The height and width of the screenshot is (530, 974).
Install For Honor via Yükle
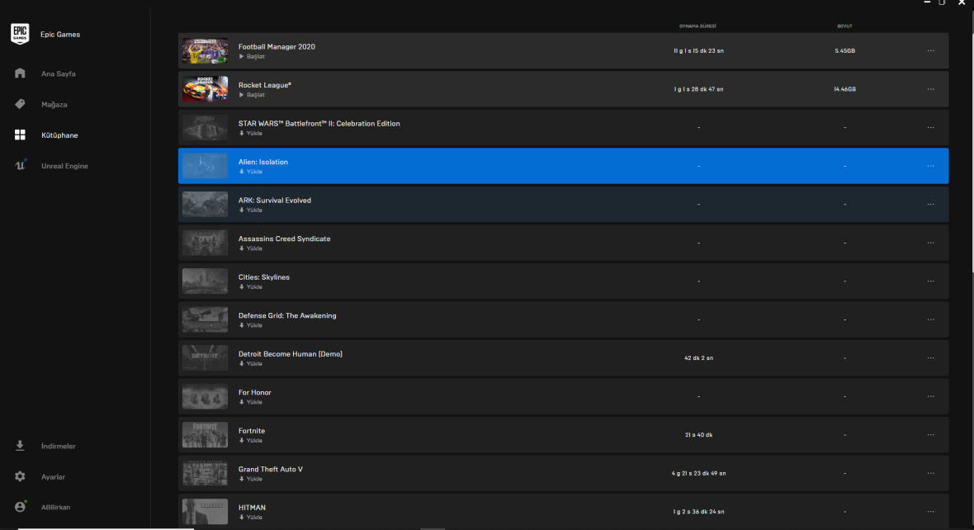(x=251, y=403)
